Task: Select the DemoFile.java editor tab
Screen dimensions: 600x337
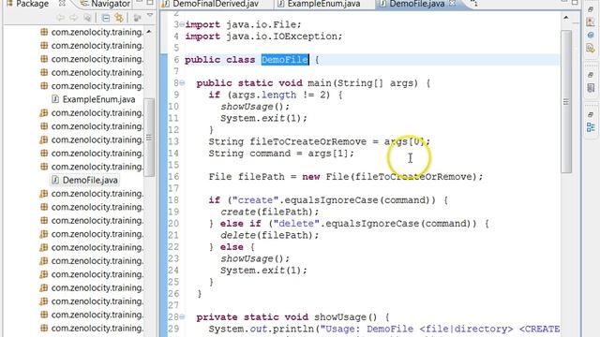Action: tap(417, 4)
